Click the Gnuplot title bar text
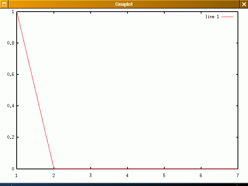The width and height of the screenshot is (248, 186). (x=124, y=4)
